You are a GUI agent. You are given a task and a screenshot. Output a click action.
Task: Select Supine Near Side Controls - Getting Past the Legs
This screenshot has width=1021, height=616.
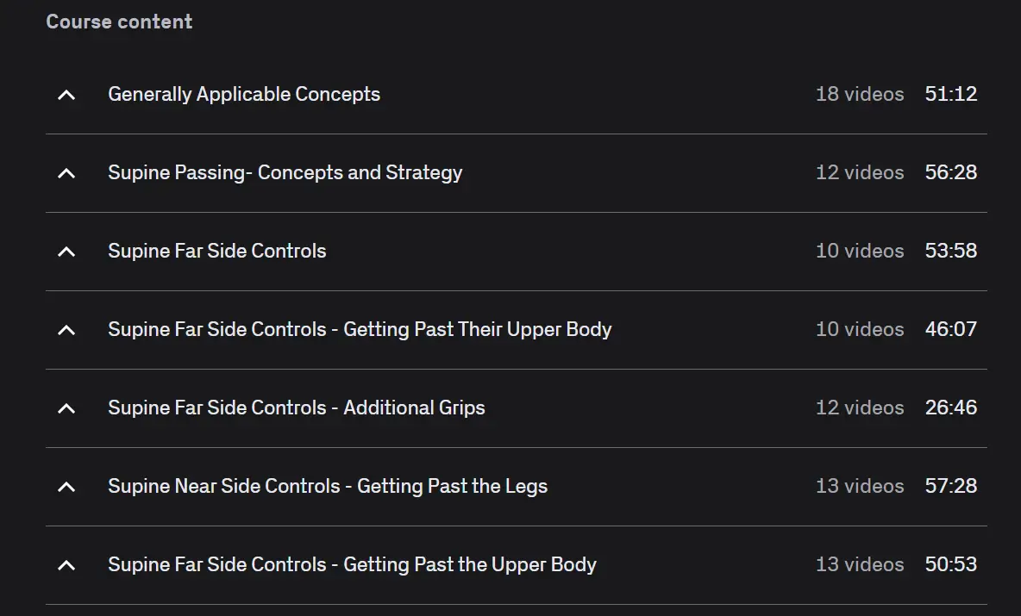click(x=327, y=486)
